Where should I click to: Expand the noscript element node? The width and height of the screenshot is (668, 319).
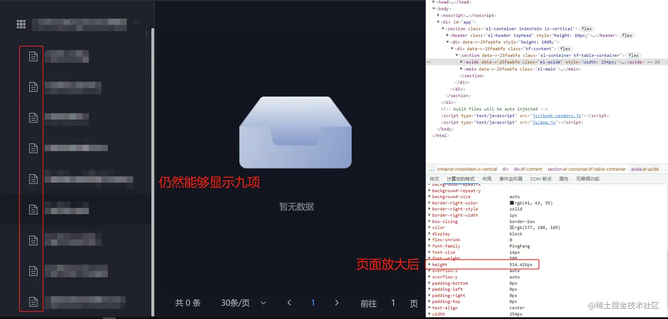pos(438,15)
